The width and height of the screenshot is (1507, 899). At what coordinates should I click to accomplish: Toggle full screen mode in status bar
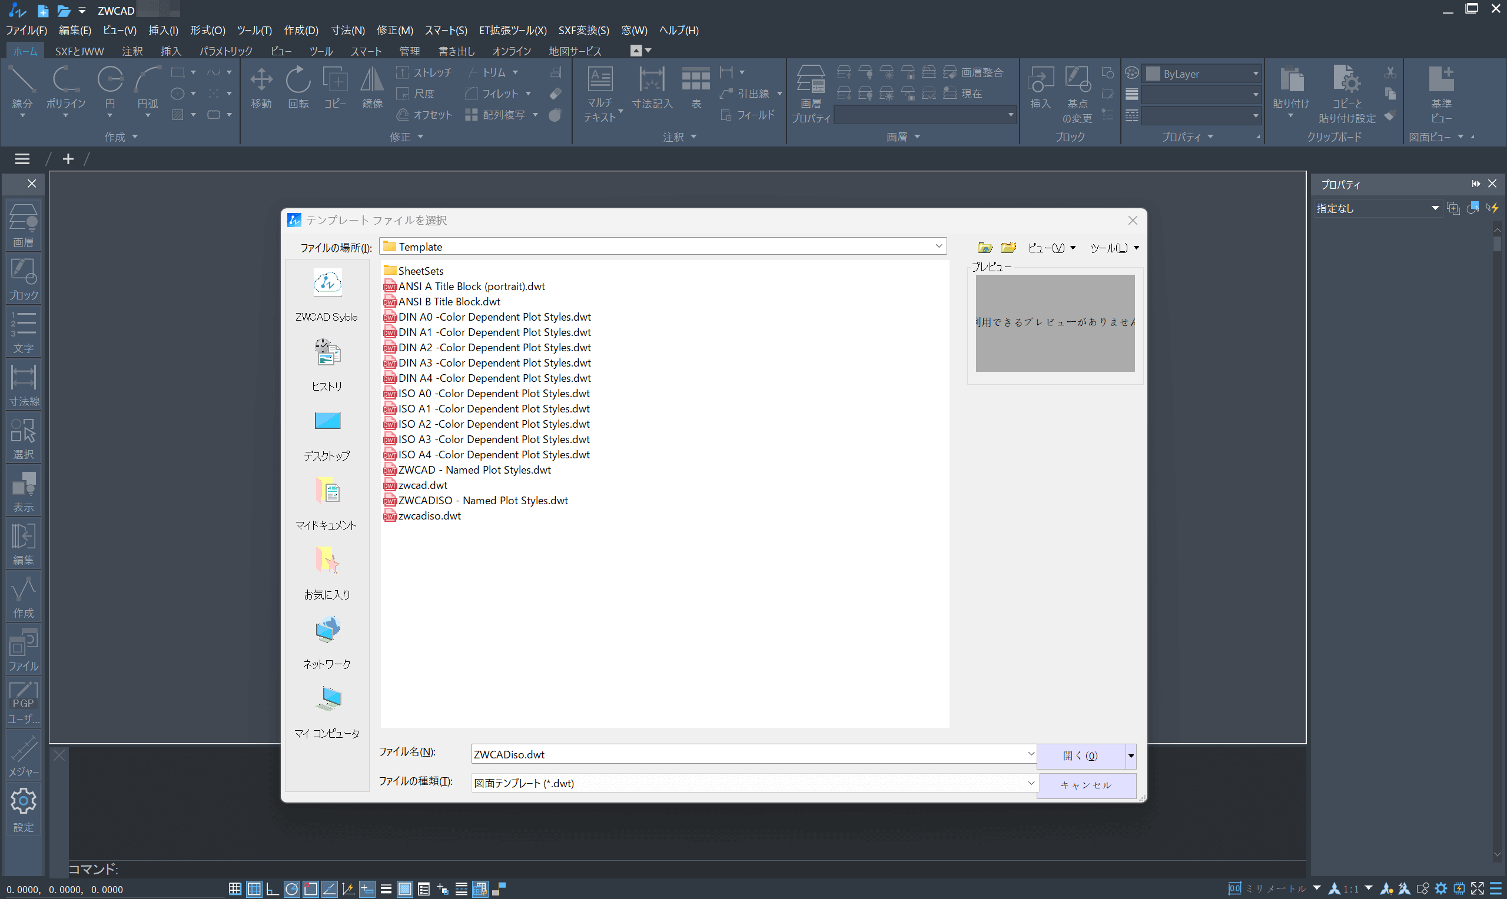coord(1477,888)
